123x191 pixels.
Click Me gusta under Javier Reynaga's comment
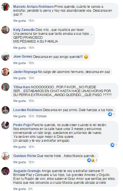click(x=19, y=78)
